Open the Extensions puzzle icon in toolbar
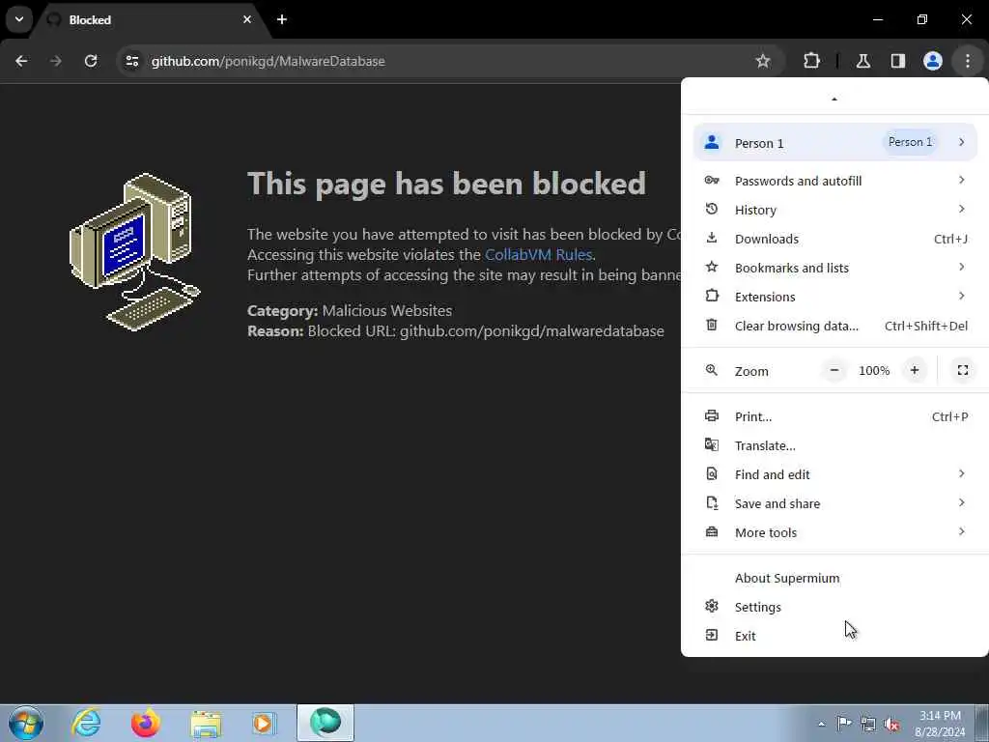This screenshot has height=742, width=989. 811,61
